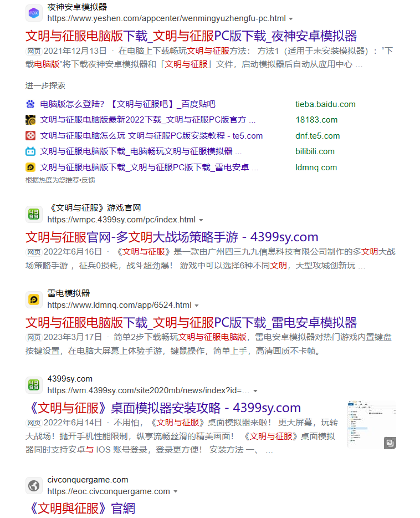Image resolution: width=420 pixels, height=518 pixels.
Task: Click the 2021年12月13日 date text
Action: [75, 51]
